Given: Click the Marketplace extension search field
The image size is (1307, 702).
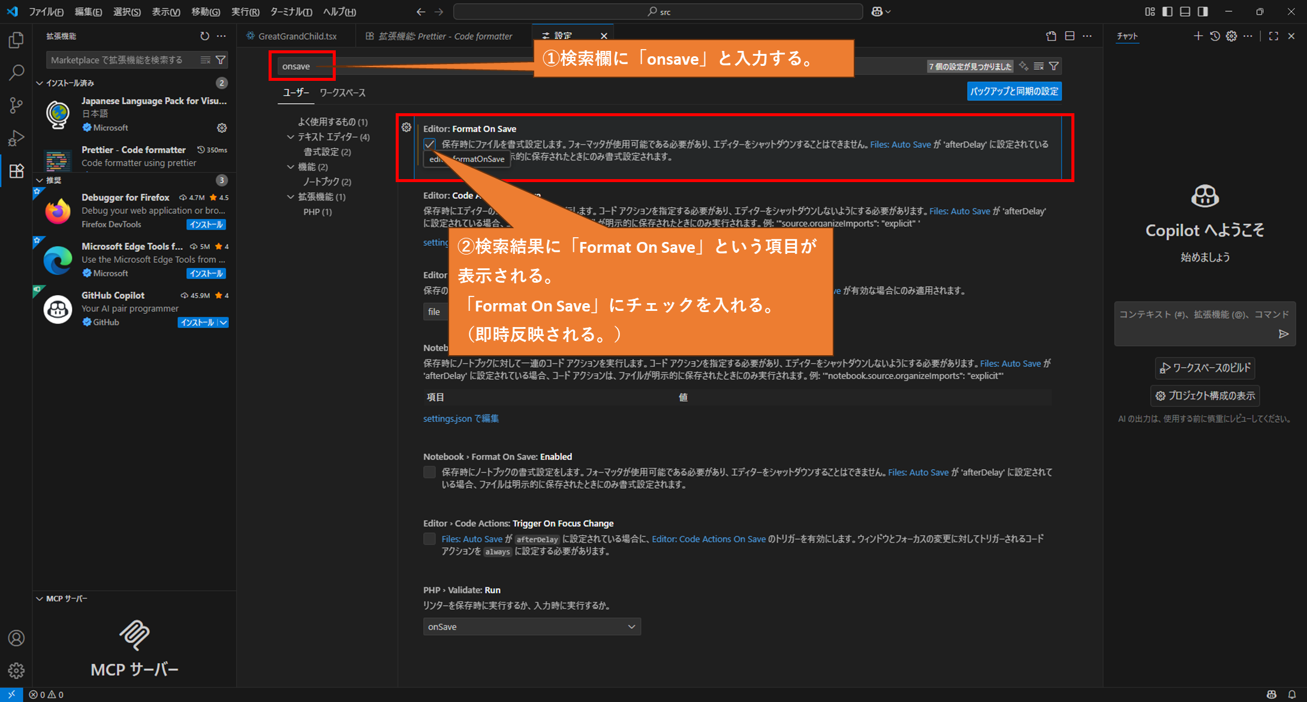Looking at the screenshot, I should click(x=123, y=60).
